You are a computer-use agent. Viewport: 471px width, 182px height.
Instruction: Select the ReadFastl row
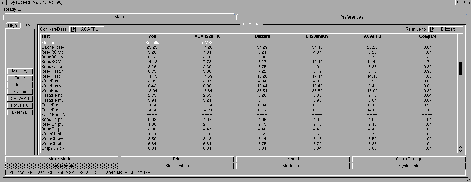(x=249, y=76)
